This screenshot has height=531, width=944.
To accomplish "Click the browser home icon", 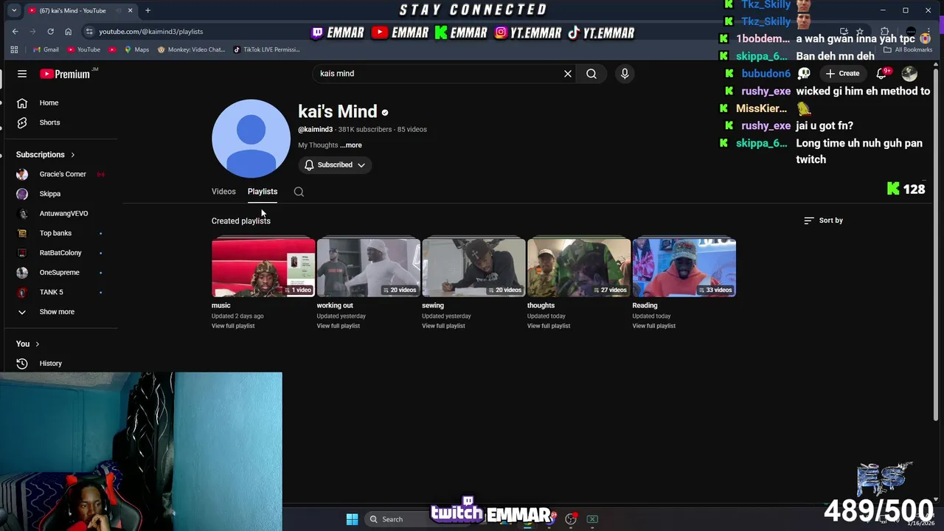I will 68,32.
